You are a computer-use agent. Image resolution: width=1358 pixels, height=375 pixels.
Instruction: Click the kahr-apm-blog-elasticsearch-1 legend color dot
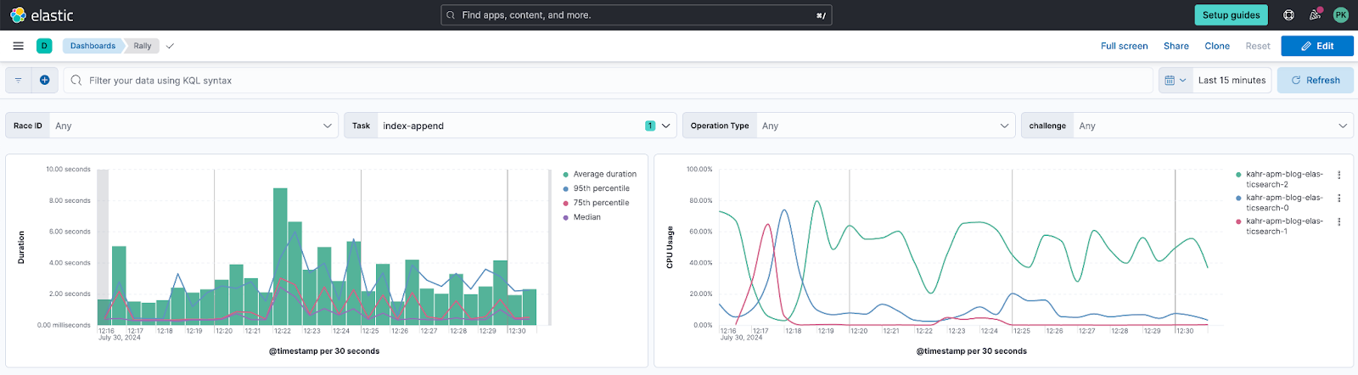1238,221
